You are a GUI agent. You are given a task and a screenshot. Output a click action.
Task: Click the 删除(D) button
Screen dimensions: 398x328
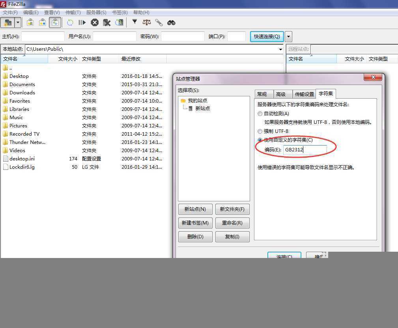[x=195, y=237]
